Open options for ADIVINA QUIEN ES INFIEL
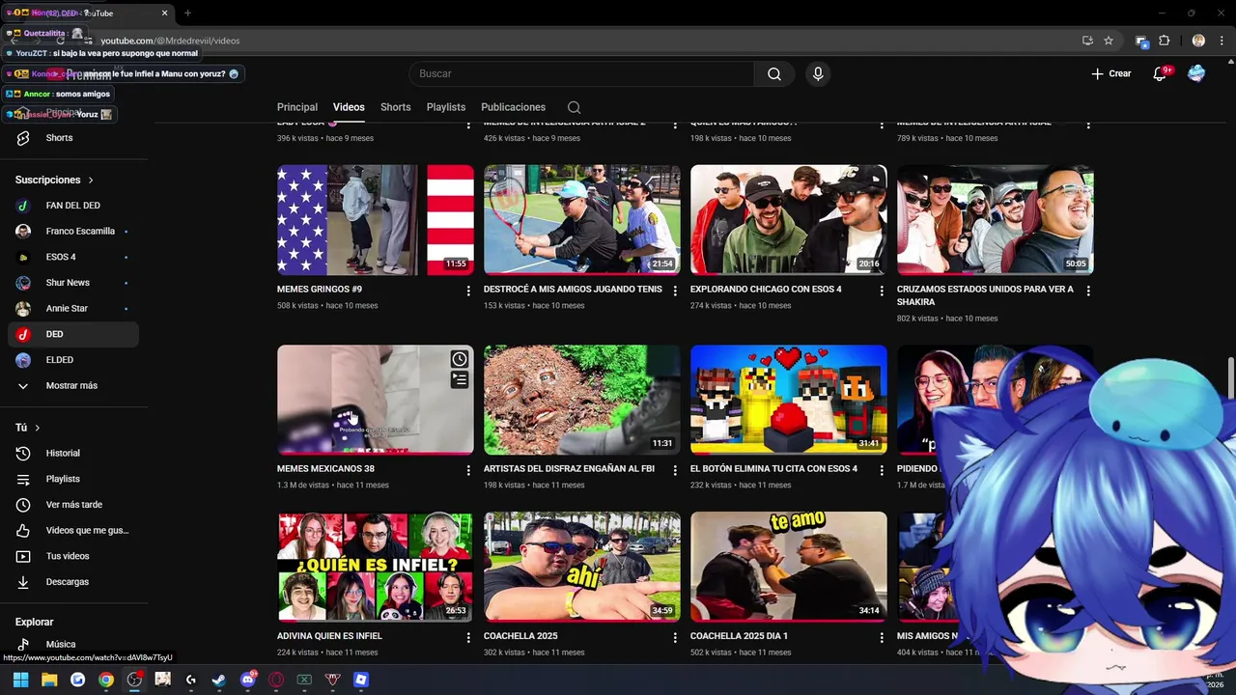1236x695 pixels. click(x=468, y=637)
